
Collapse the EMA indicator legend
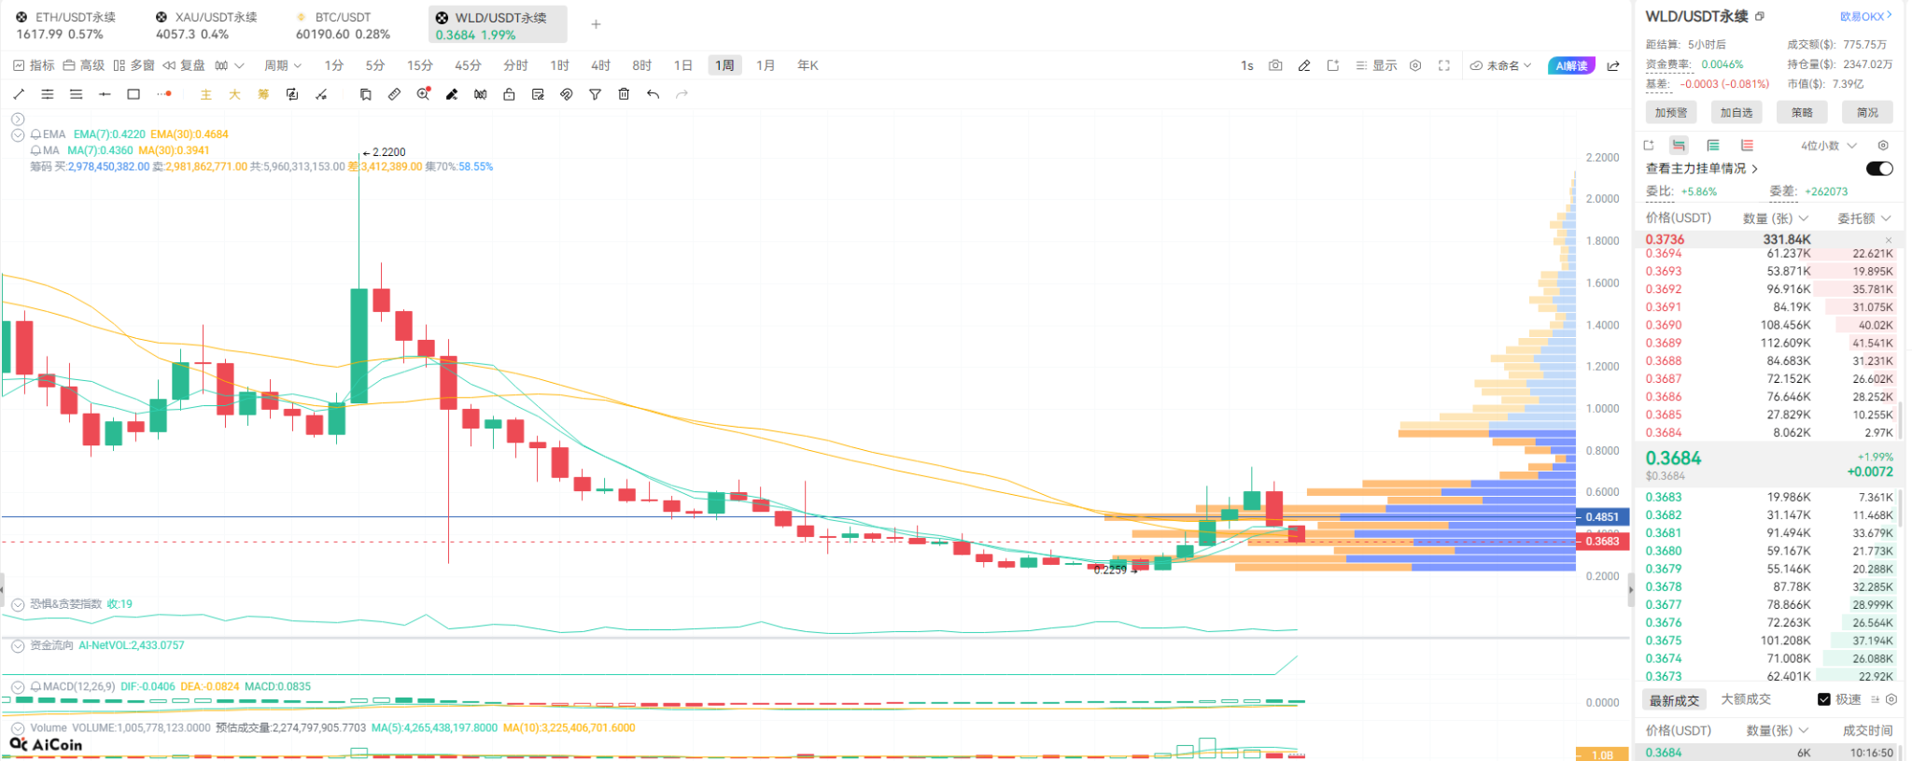[x=18, y=134]
